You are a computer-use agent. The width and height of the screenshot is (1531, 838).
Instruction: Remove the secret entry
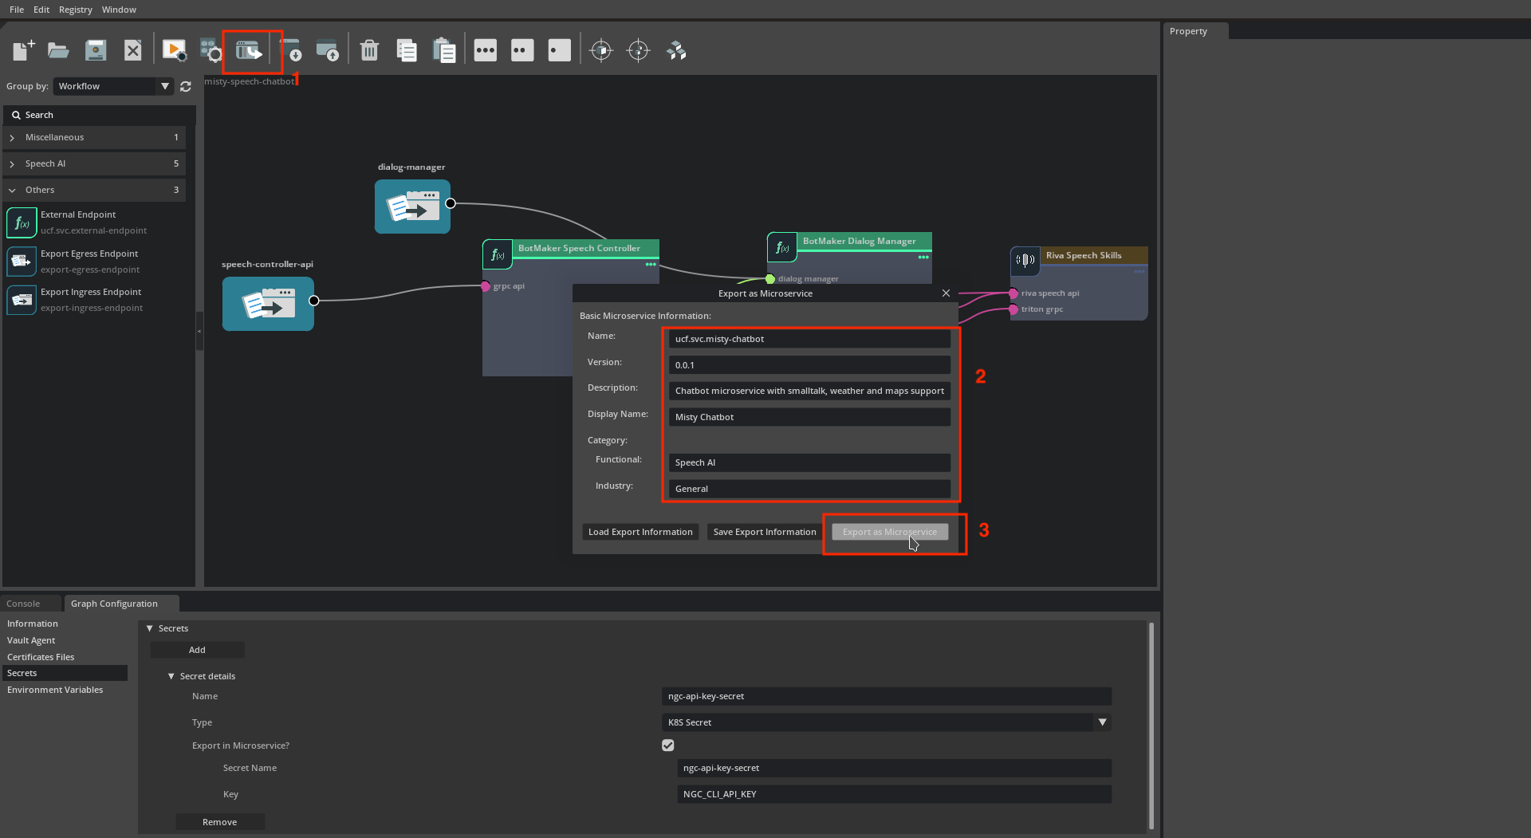tap(219, 822)
